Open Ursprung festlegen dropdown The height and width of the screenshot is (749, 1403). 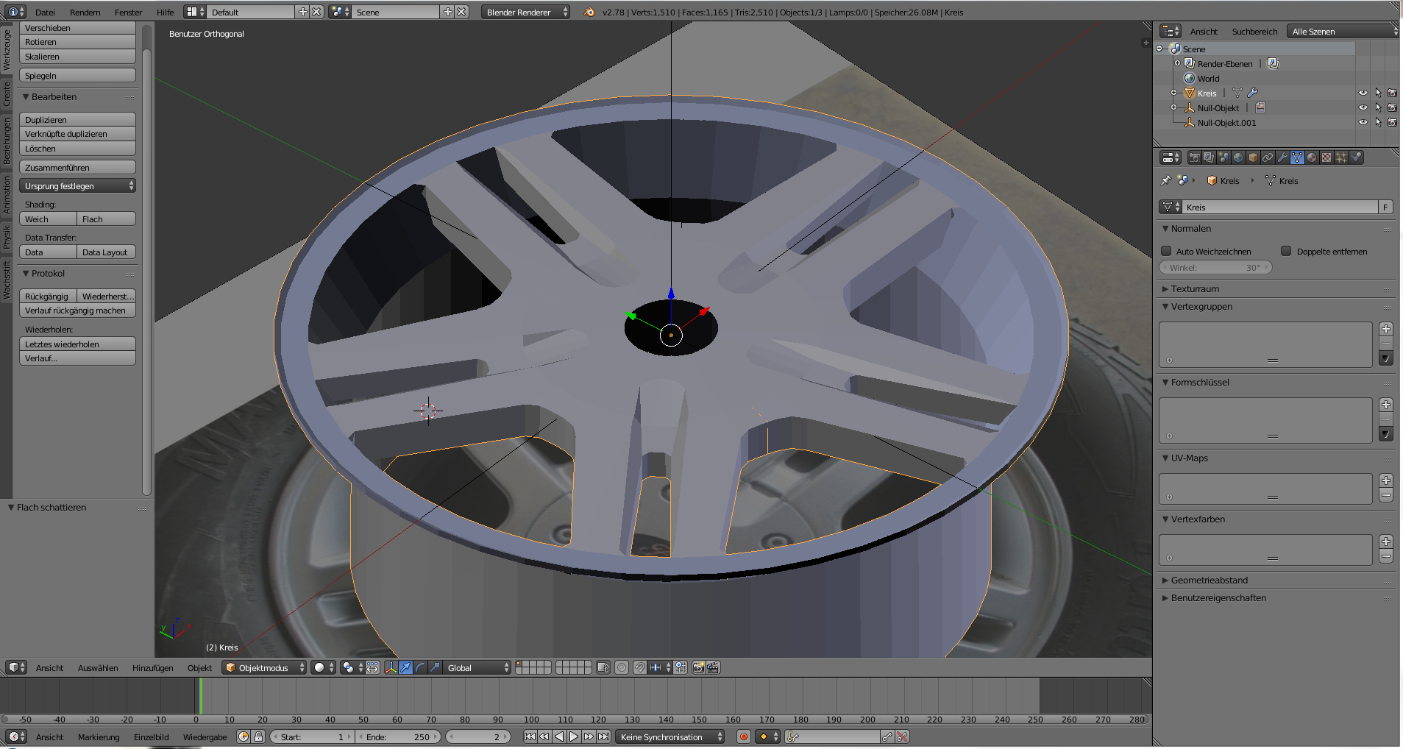[77, 186]
